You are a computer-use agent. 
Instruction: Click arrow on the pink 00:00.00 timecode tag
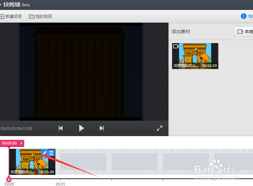(x=21, y=143)
